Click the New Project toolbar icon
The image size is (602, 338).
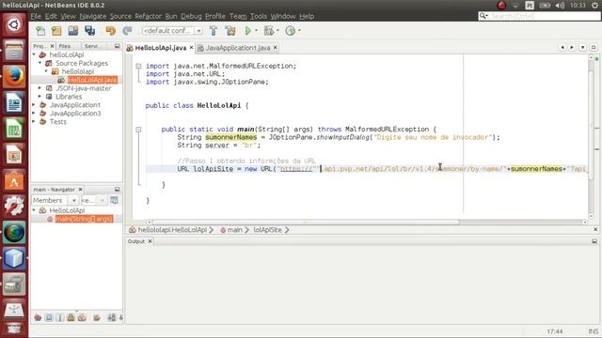pos(56,31)
